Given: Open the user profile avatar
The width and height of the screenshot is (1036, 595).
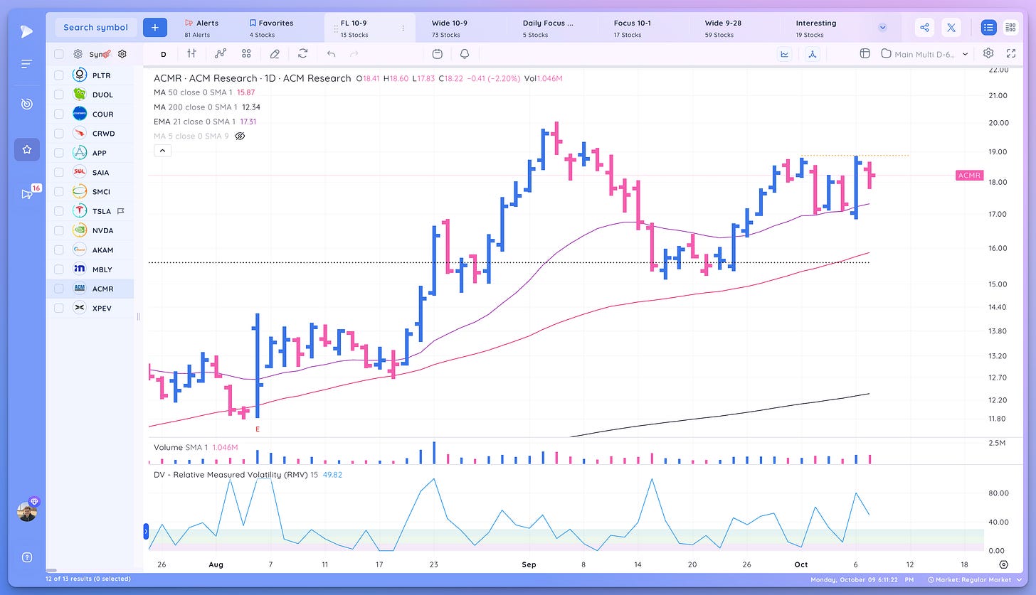Looking at the screenshot, I should coord(27,511).
